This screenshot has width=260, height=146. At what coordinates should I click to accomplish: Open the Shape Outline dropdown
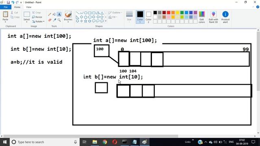click(115, 13)
